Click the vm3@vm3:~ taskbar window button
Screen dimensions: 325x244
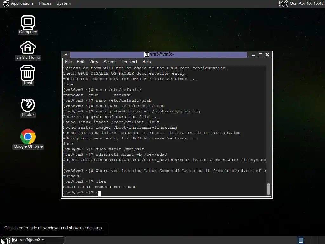[37, 240]
